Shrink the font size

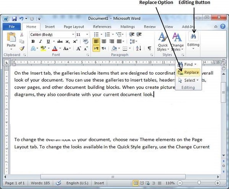coord(86,48)
